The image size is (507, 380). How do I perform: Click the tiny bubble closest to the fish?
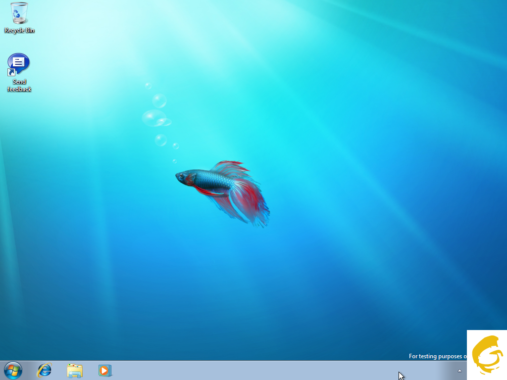pyautogui.click(x=174, y=161)
